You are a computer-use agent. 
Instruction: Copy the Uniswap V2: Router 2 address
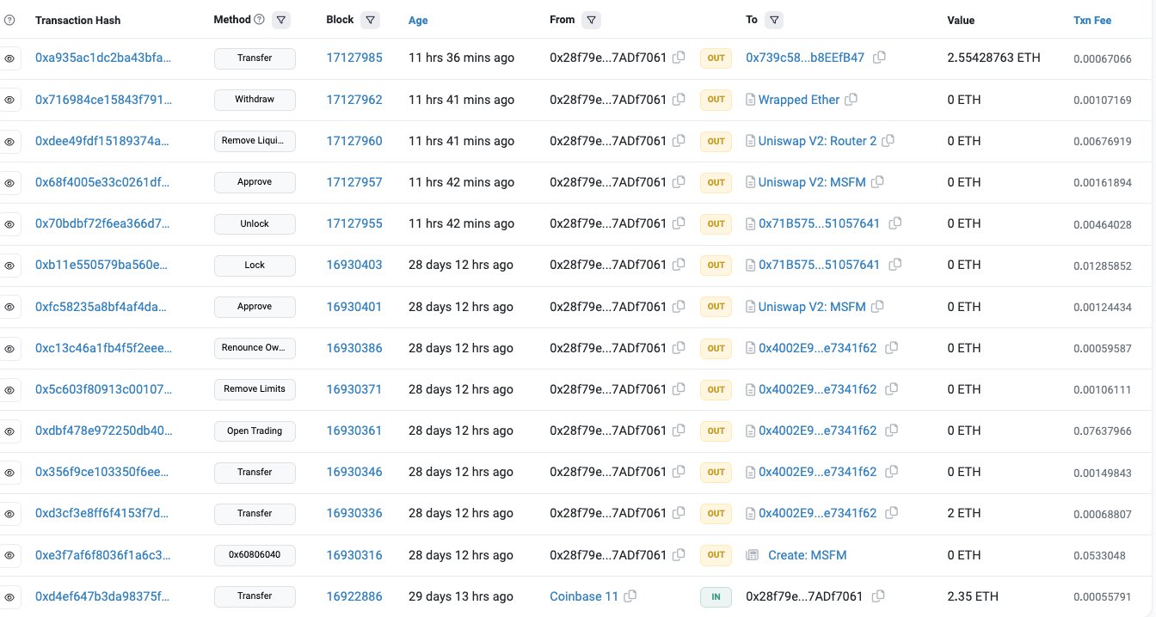[x=889, y=141]
